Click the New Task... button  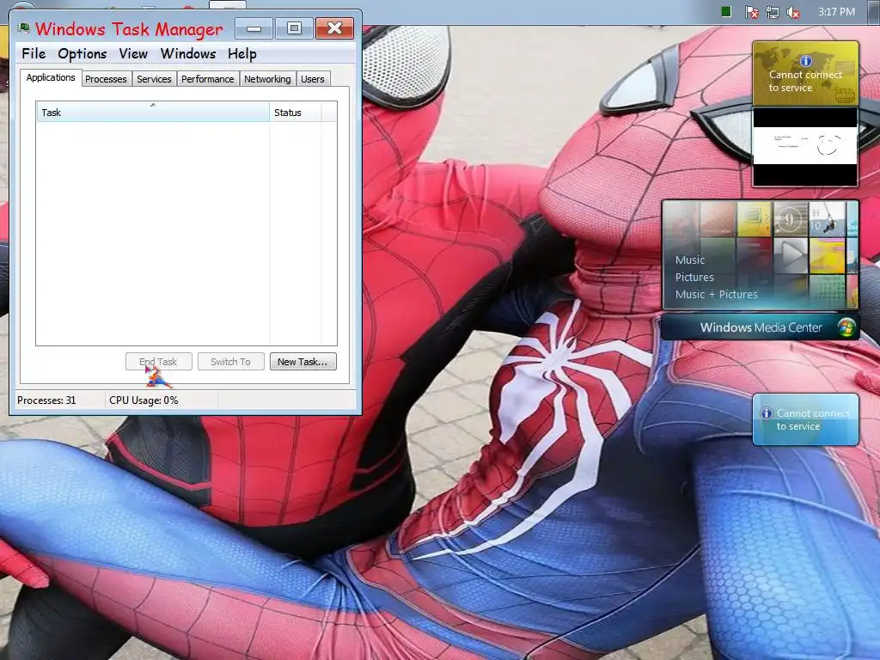pyautogui.click(x=303, y=362)
